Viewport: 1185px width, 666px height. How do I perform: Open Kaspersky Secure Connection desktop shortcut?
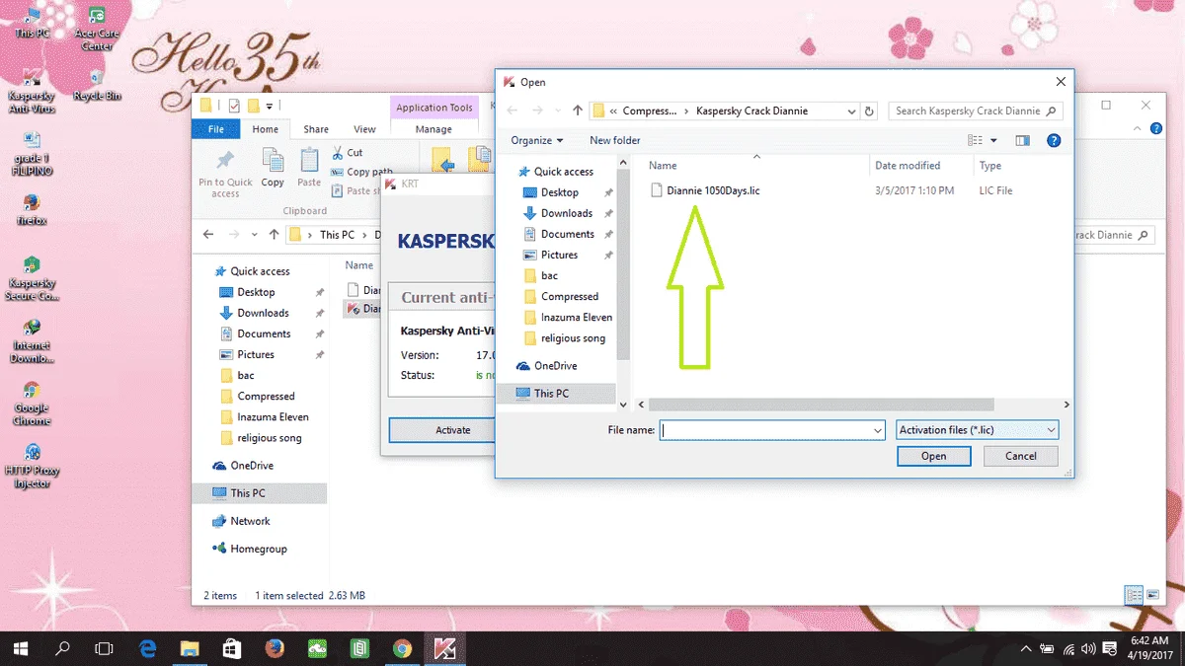pos(32,278)
